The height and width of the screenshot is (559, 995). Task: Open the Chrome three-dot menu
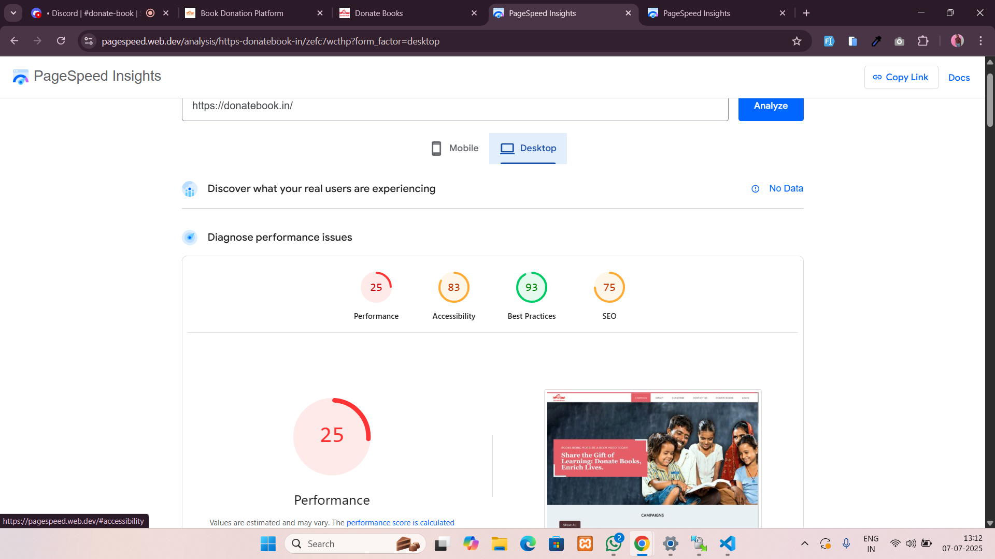980,41
